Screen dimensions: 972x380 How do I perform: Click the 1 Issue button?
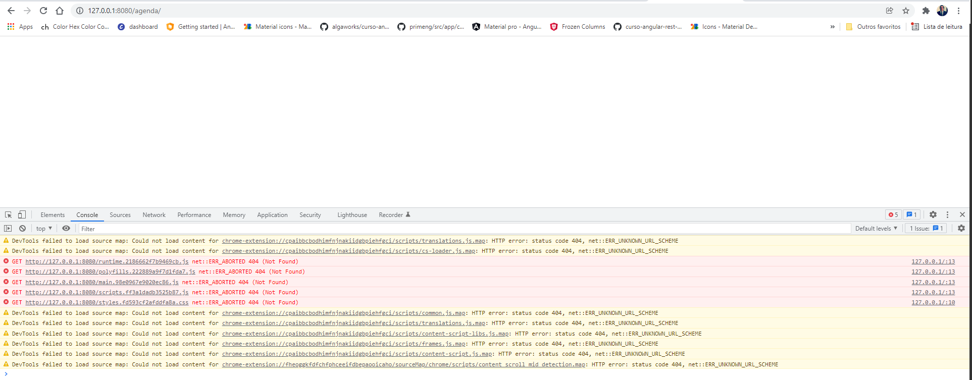(926, 229)
